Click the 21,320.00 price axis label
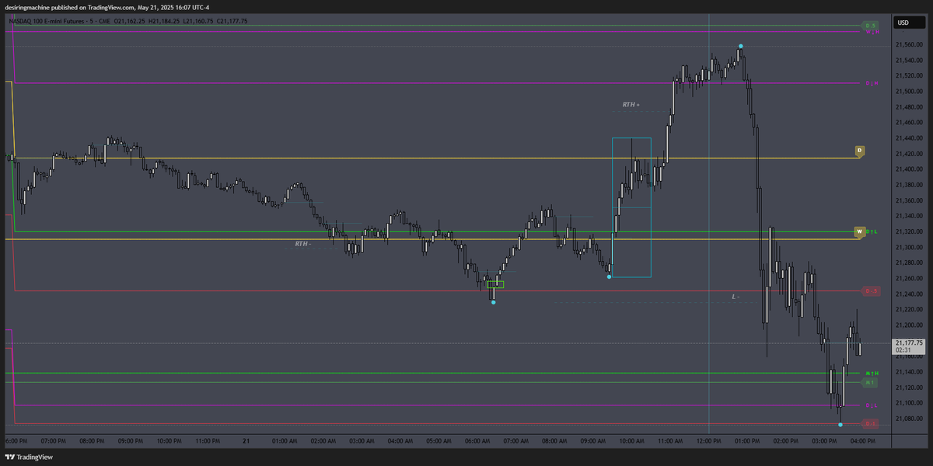Screen dimensions: 933x466 click(909, 231)
